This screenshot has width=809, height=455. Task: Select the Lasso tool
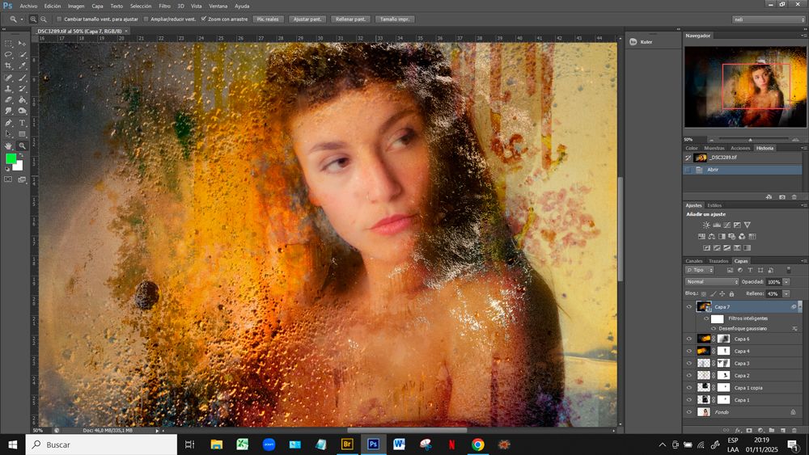coord(9,54)
